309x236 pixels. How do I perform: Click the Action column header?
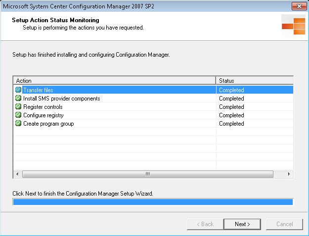115,81
